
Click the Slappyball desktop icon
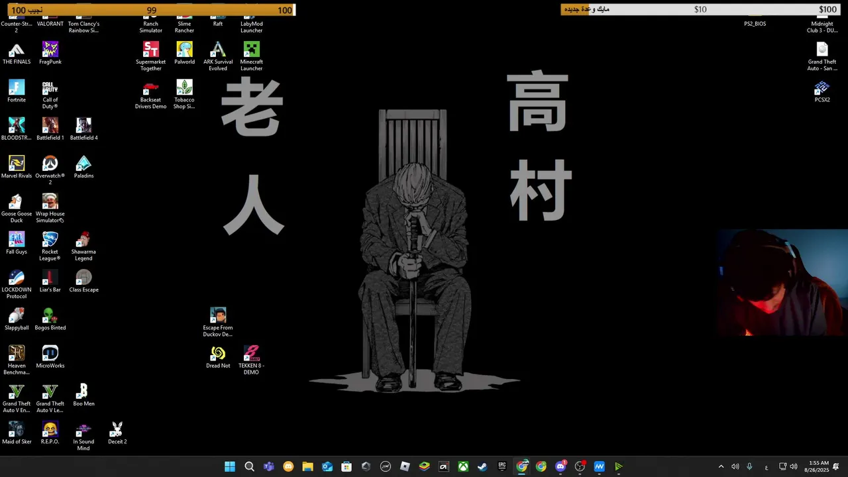click(17, 319)
